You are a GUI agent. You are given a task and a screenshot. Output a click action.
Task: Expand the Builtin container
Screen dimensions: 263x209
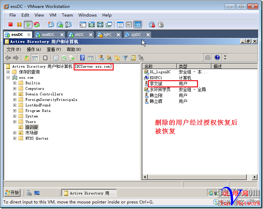15,83
